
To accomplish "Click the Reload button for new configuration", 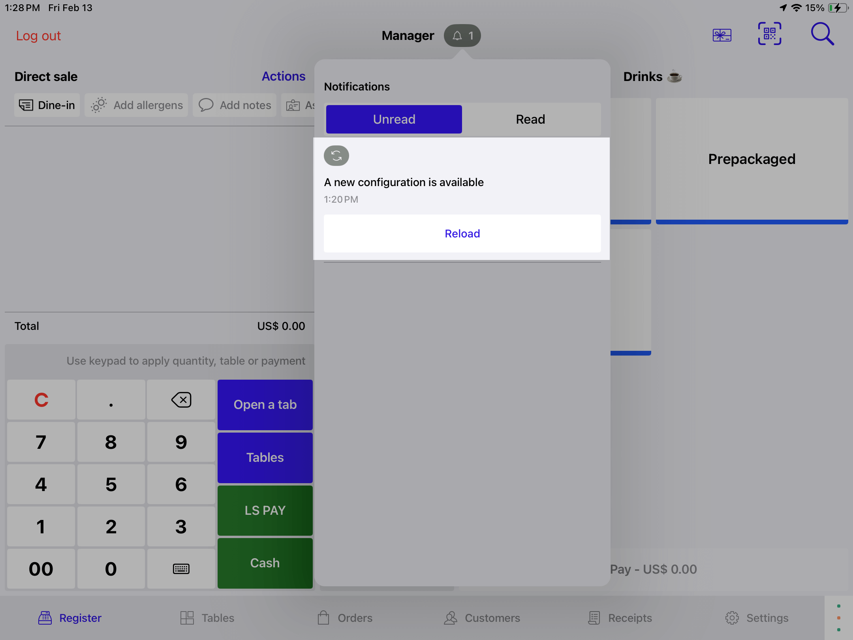I will (462, 233).
